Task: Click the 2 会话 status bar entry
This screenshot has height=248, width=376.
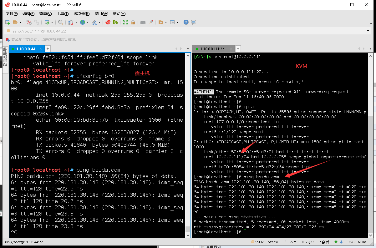Action: (324, 242)
